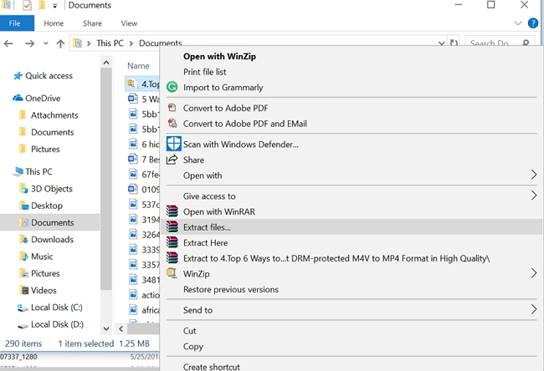Expand the Give access to submenu arrow
Viewport: 544px width, 371px height.
point(534,196)
